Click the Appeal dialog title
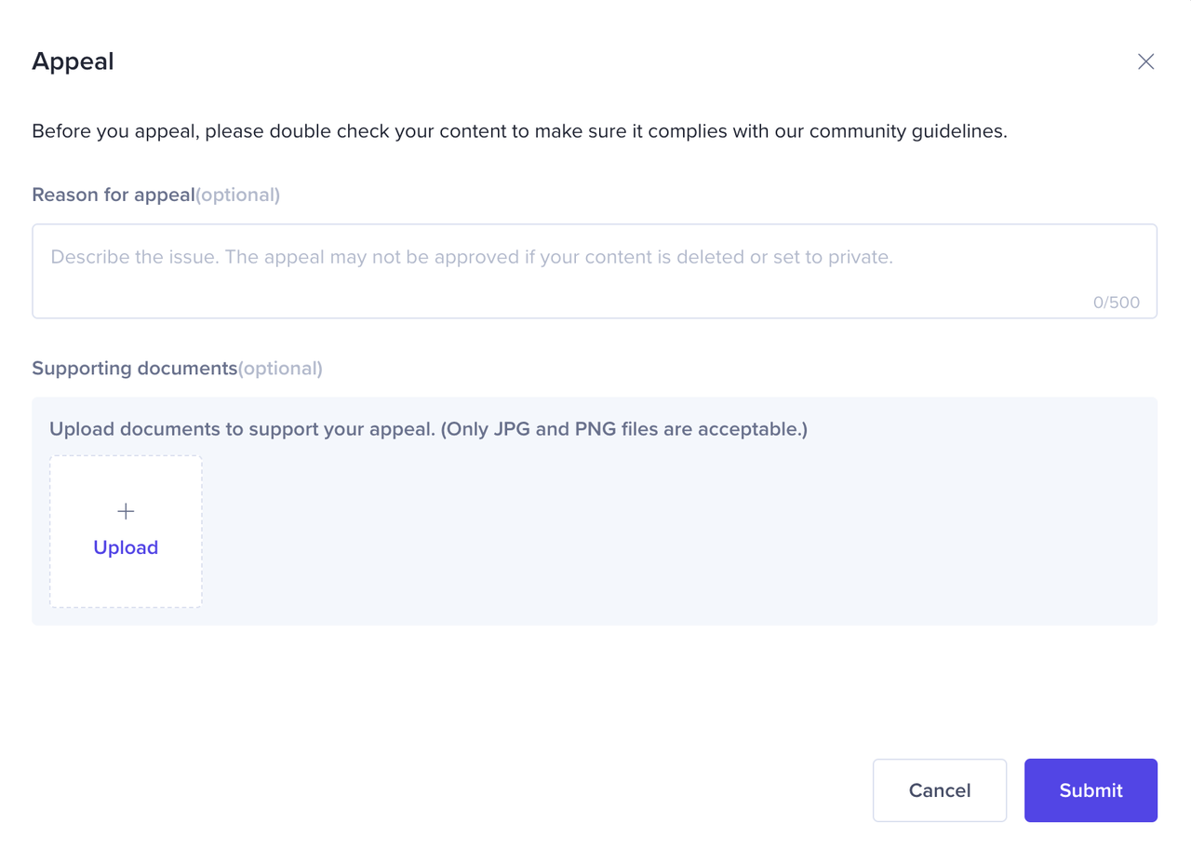The width and height of the screenshot is (1191, 849). coord(73,61)
